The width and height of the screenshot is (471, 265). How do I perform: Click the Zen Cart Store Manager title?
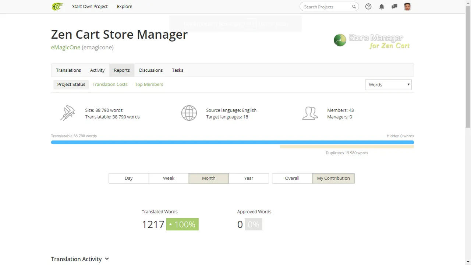coord(119,34)
